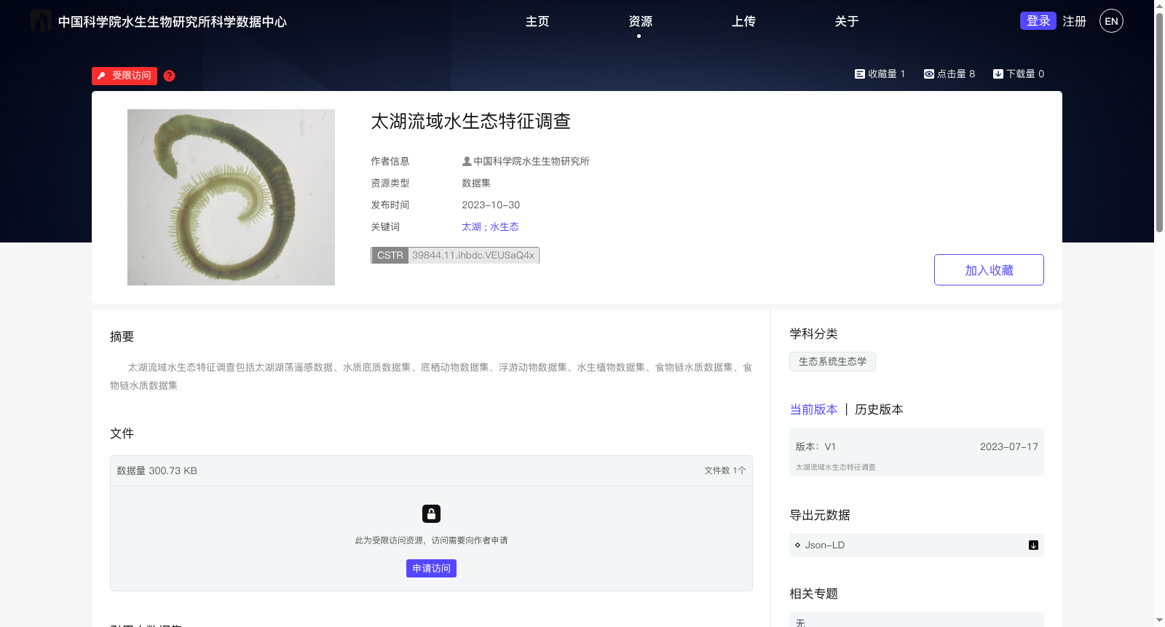Open the 上传 menu item

click(743, 22)
